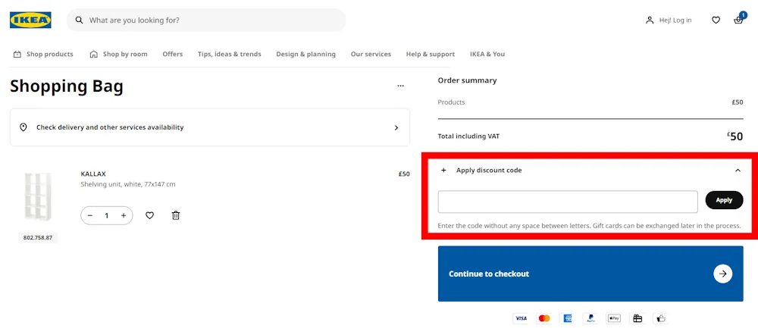Screen dimensions: 758x332
Task: Click the Mastercard payment icon
Action: click(543, 318)
